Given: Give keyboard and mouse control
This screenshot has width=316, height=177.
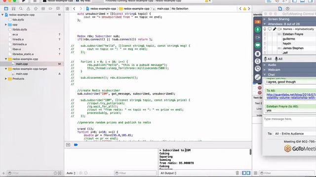Looking at the screenshot, I should pos(258,61).
